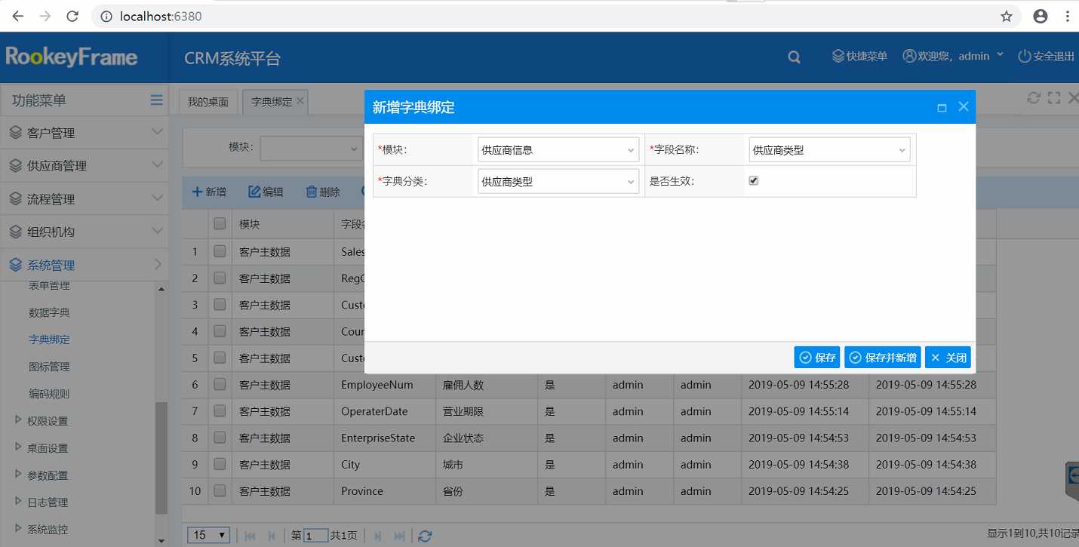
Task: Check the row 9 City checkbox
Action: point(220,464)
